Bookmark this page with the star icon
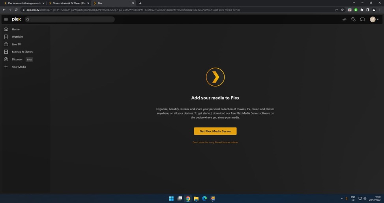Viewport: 384px width, 203px height. [x=343, y=10]
